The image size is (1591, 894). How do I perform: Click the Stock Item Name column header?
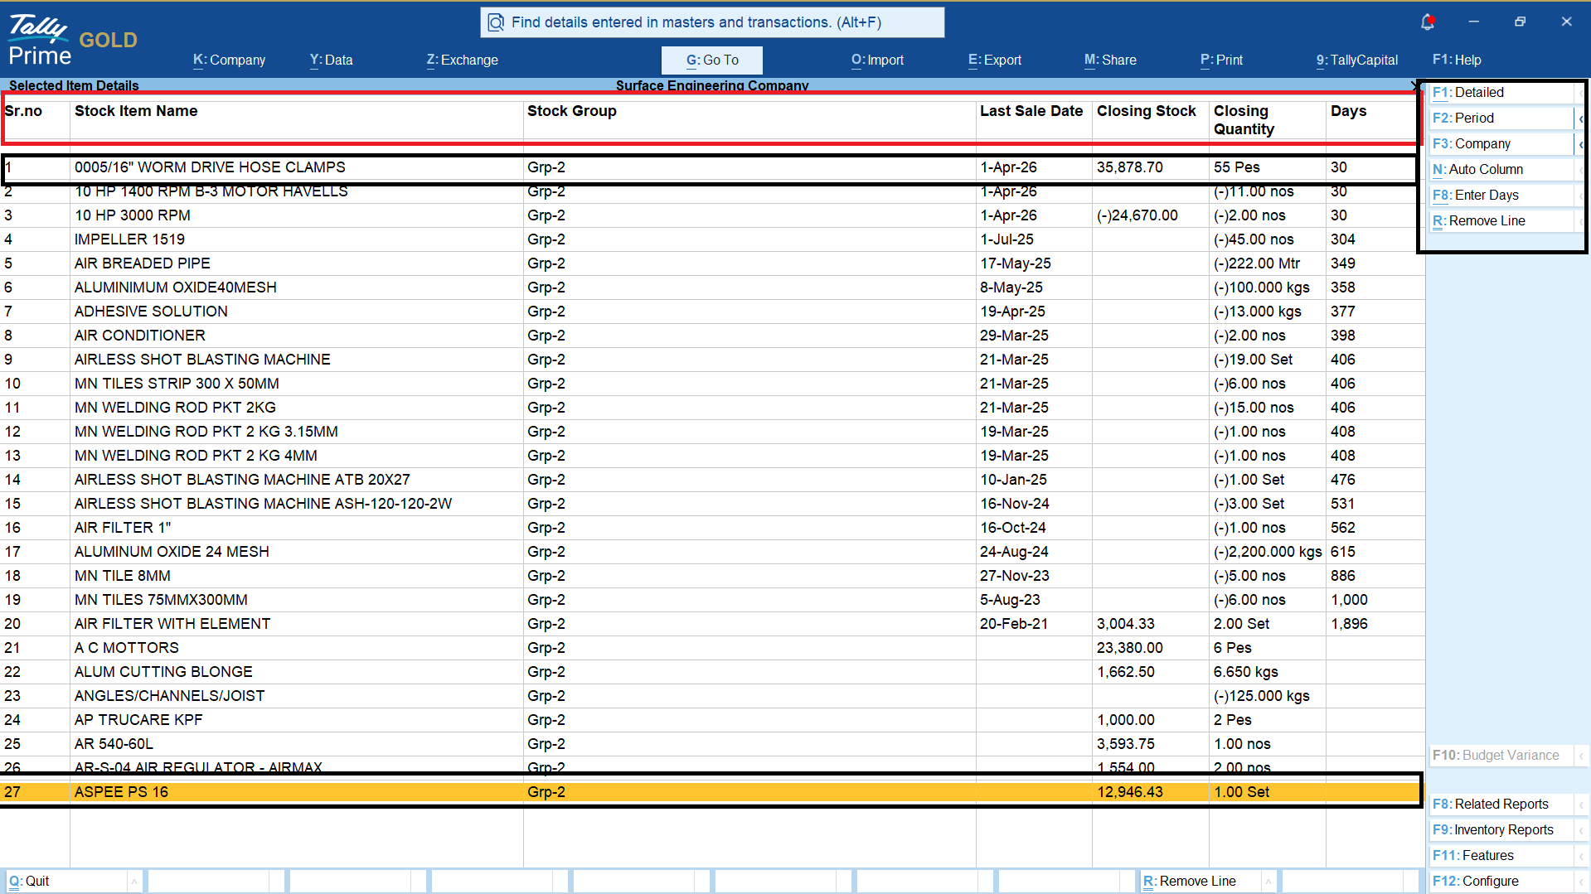136,111
